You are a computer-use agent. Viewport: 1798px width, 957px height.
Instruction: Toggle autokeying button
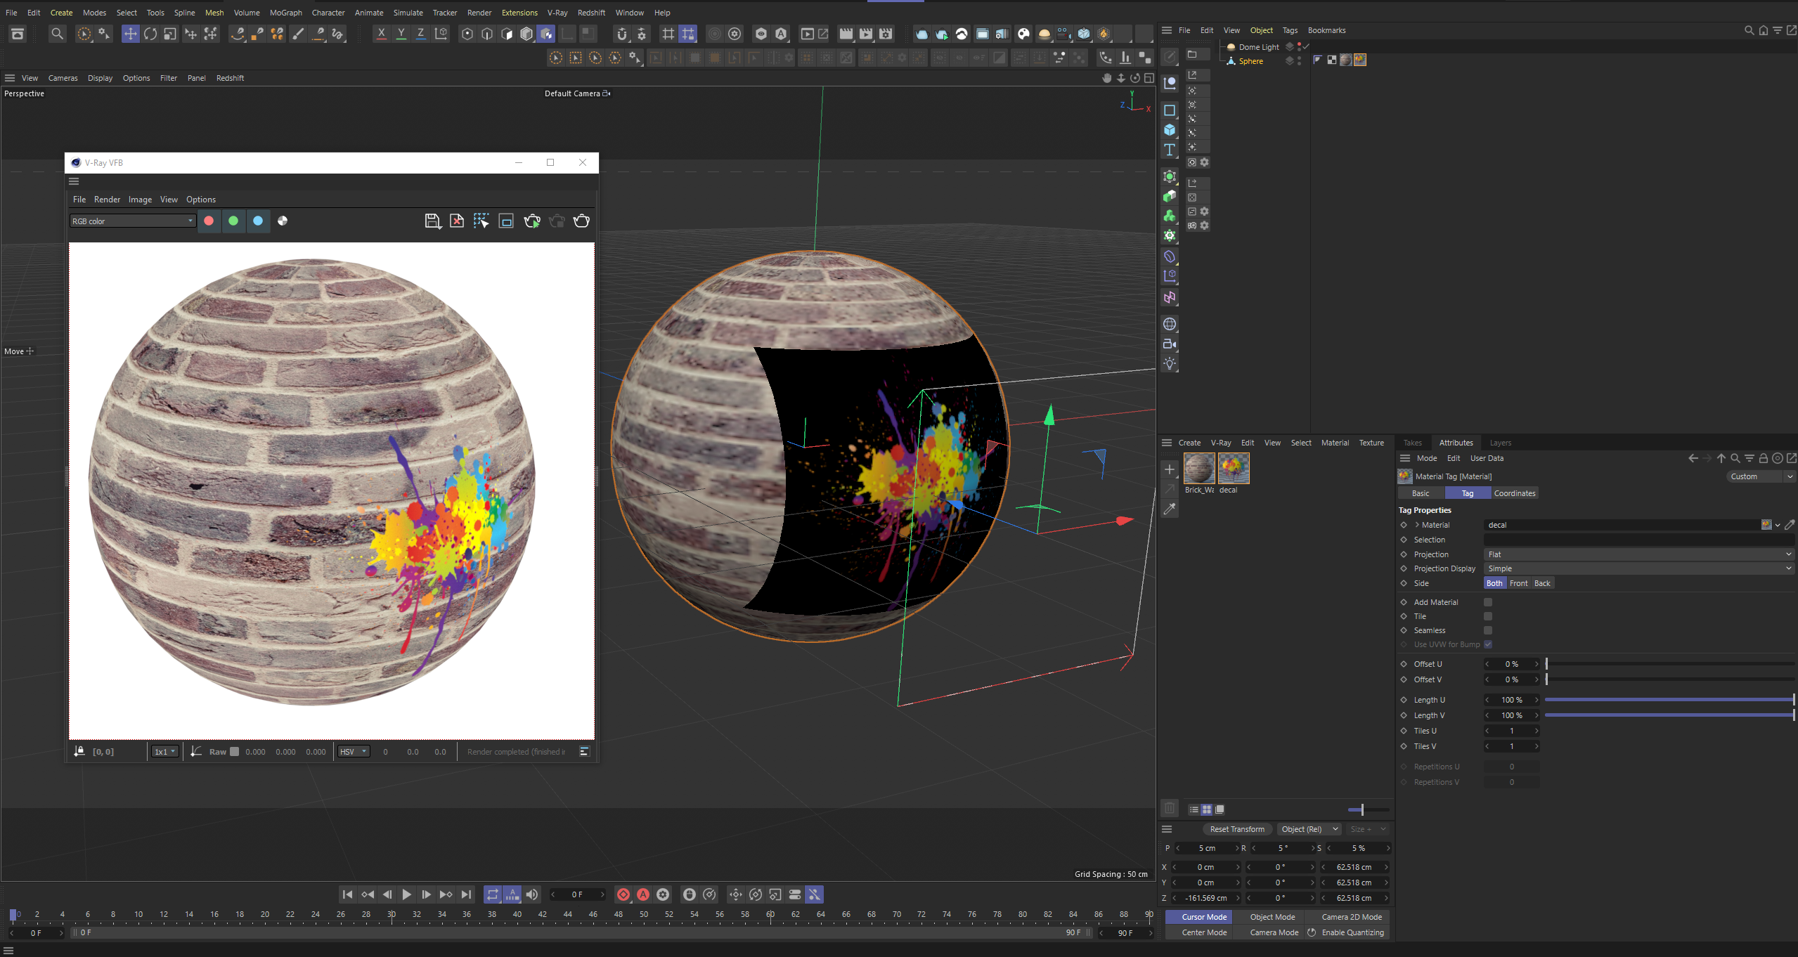pyautogui.click(x=642, y=894)
